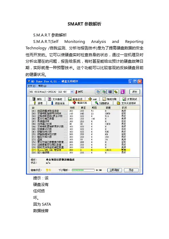Select the (0C) row with data 505

coord(80,132)
